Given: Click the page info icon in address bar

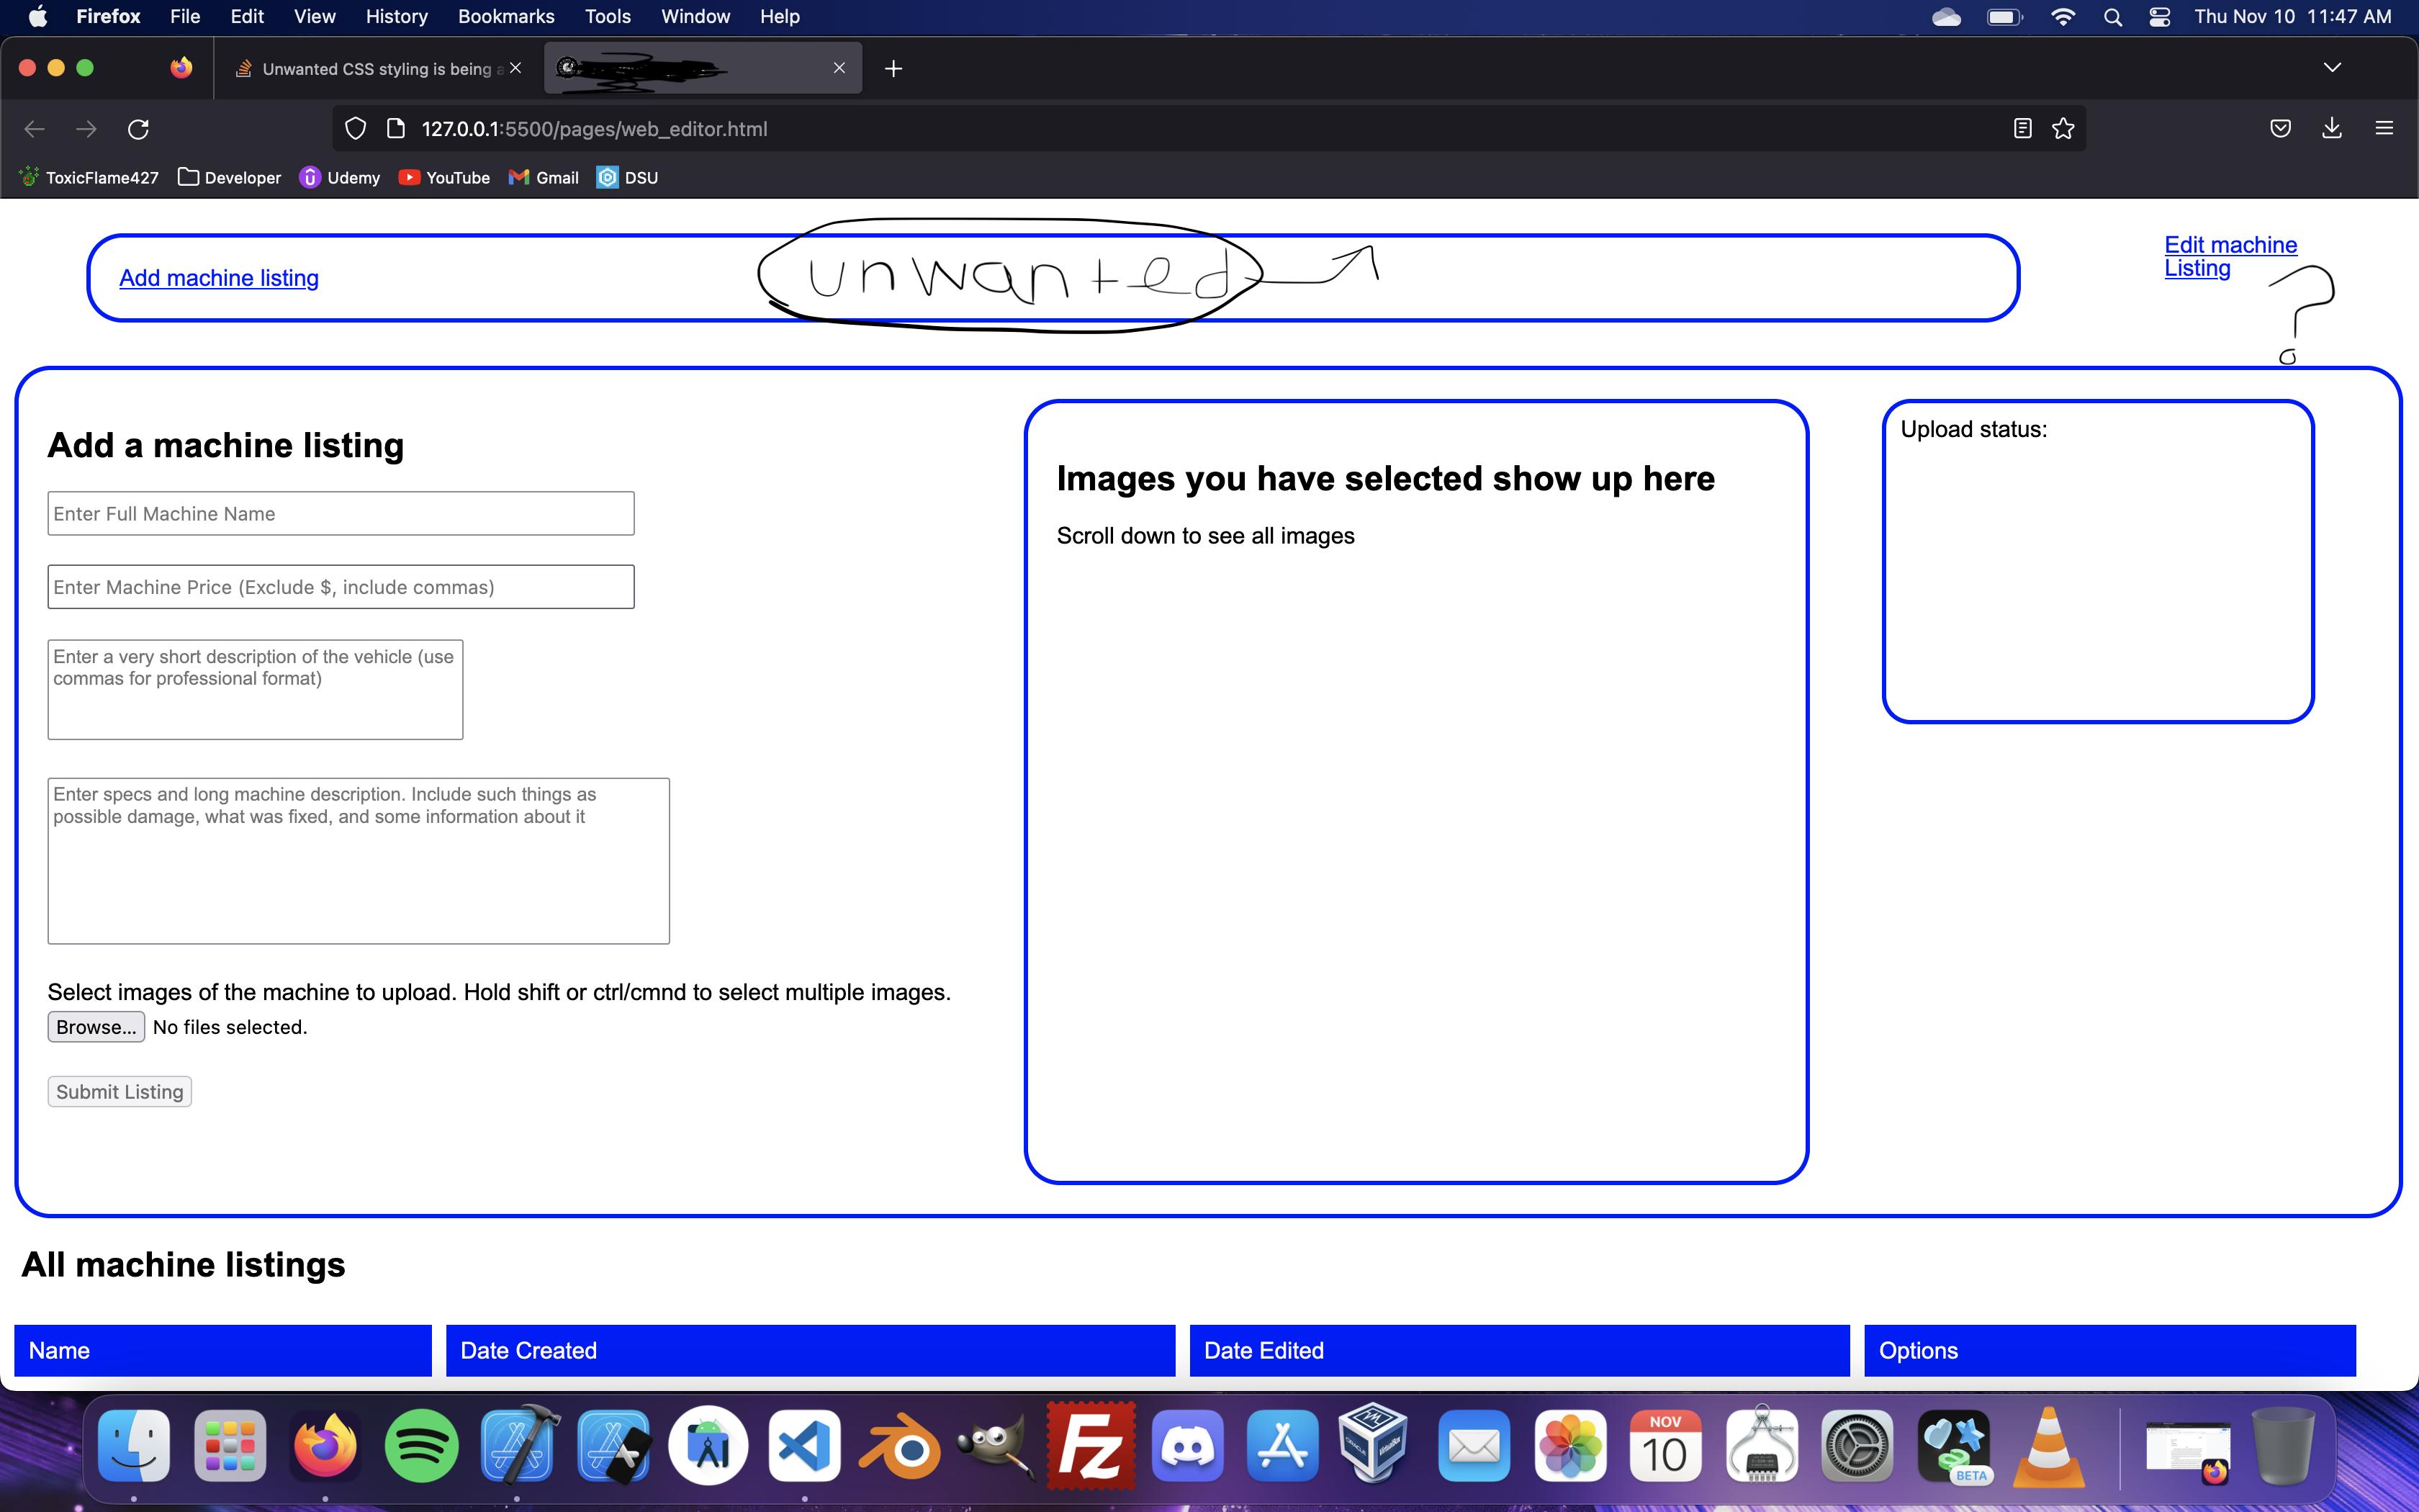Looking at the screenshot, I should click(396, 129).
